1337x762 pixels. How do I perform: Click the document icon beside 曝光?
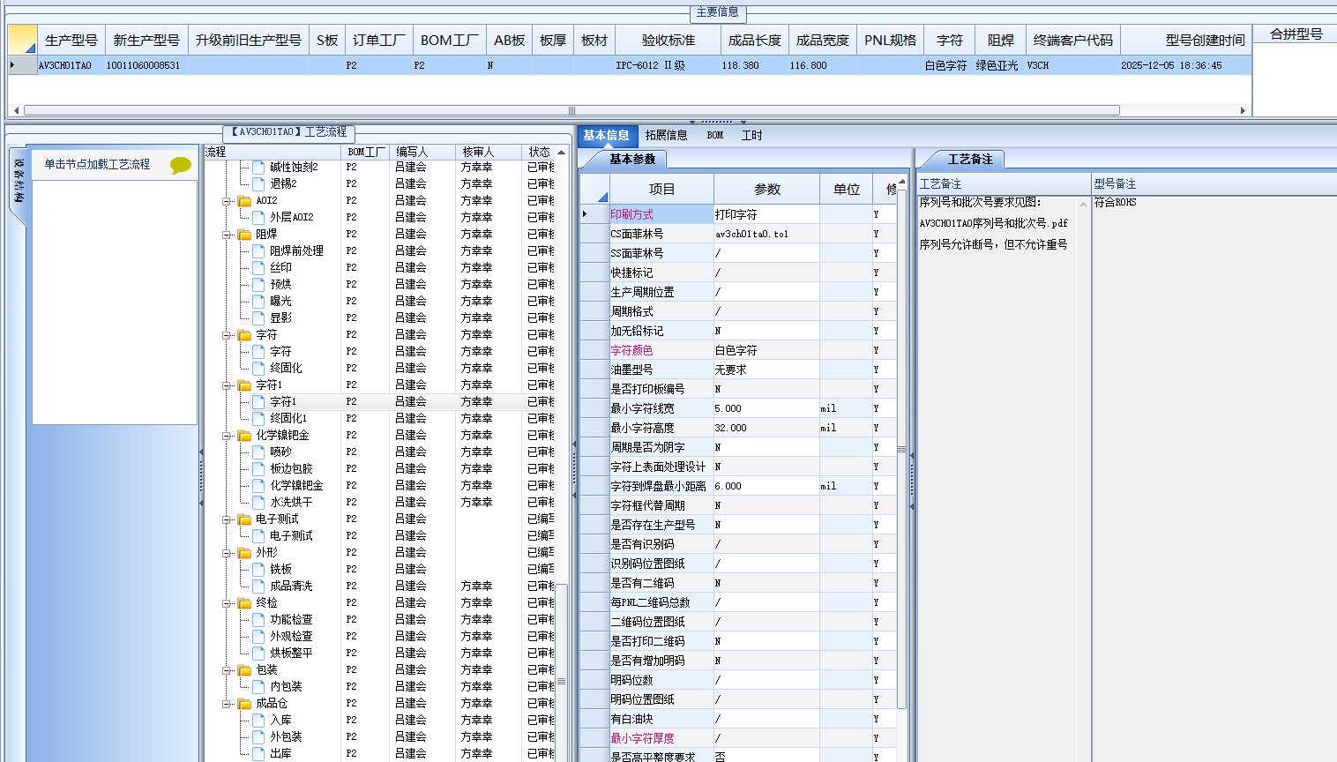pyautogui.click(x=258, y=301)
